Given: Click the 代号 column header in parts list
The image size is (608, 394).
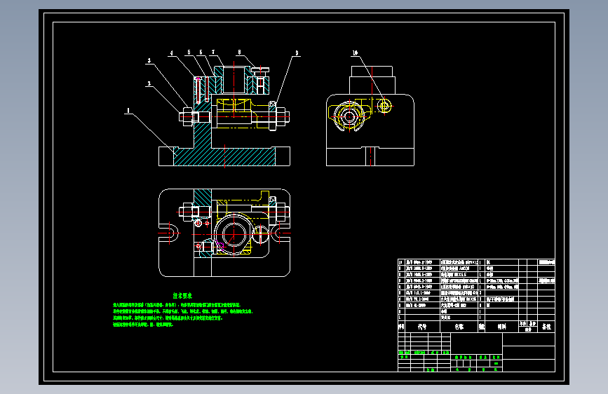Looking at the screenshot, I should coord(422,327).
